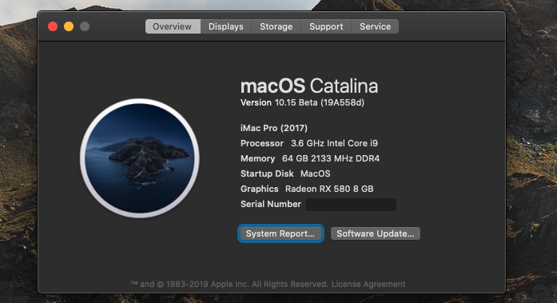The width and height of the screenshot is (557, 303).
Task: Click the Software Update button
Action: (375, 233)
